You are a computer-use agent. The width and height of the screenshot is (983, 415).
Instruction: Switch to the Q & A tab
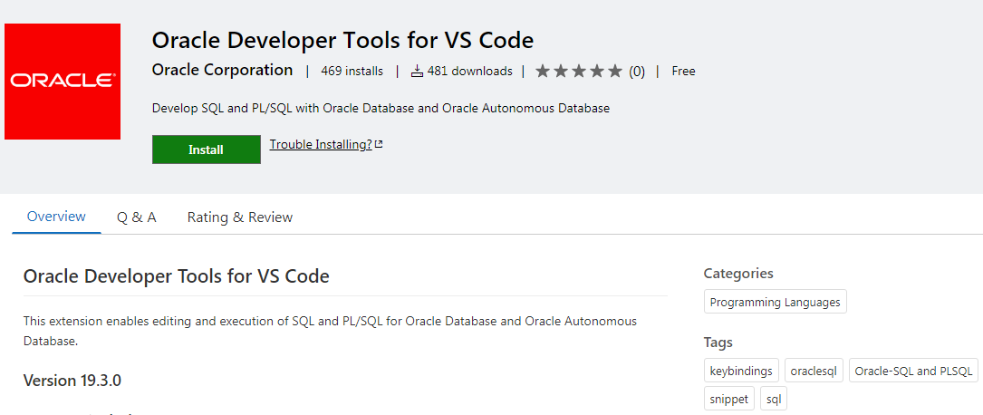pos(136,217)
